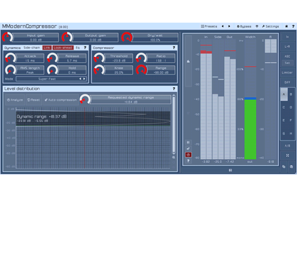This screenshot has height=269, width=297.
Task: Load the next preset with the right arrow
Action: [x=229, y=27]
